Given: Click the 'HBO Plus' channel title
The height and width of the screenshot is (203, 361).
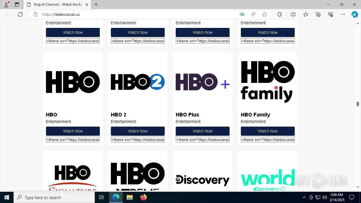Looking at the screenshot, I should (187, 115).
